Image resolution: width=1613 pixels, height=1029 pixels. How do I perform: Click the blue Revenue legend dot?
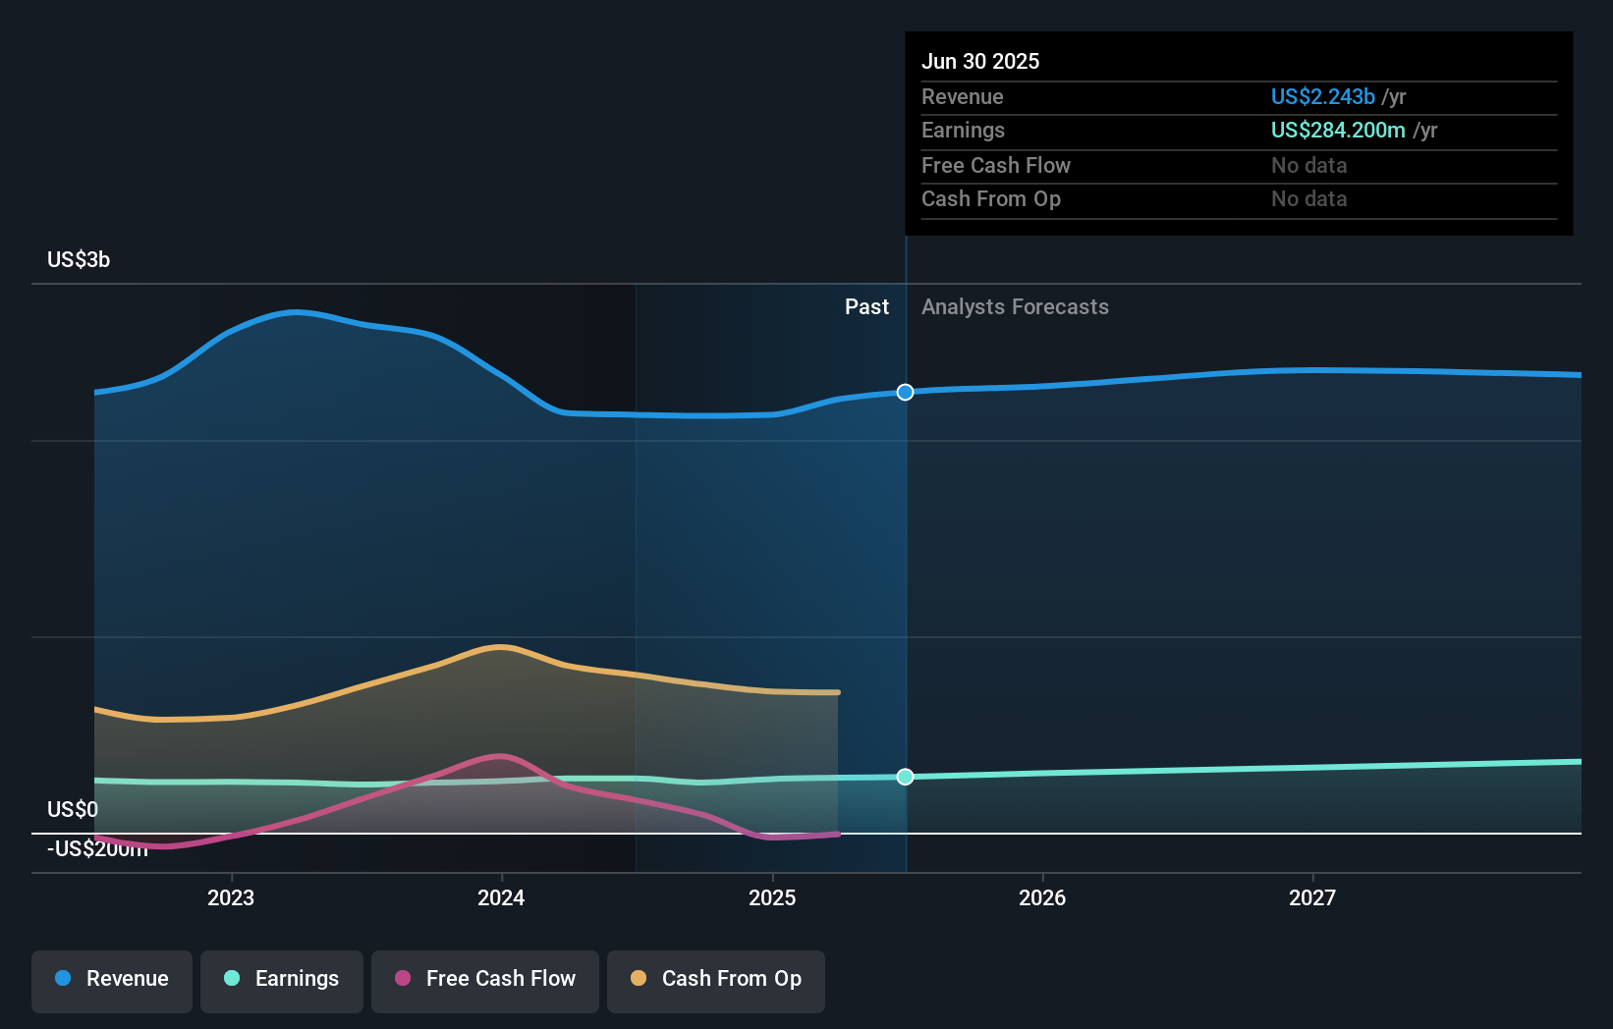point(63,978)
